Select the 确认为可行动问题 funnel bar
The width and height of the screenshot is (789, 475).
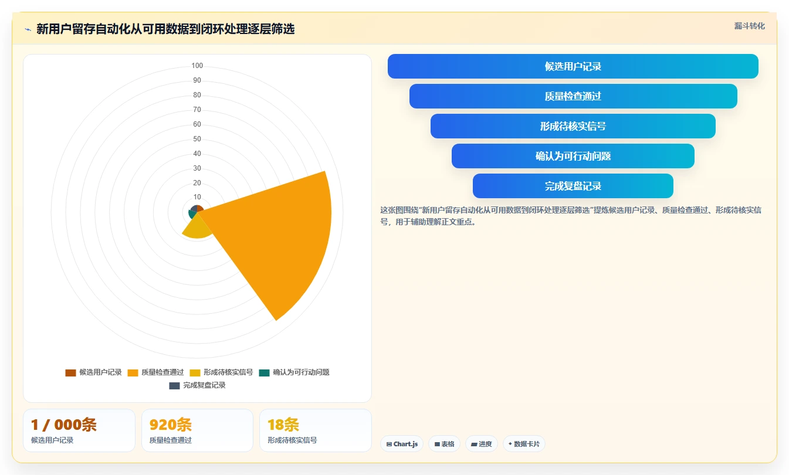[573, 156]
